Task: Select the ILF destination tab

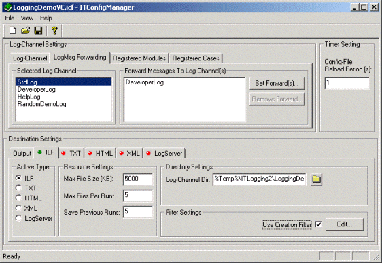Action: point(46,152)
